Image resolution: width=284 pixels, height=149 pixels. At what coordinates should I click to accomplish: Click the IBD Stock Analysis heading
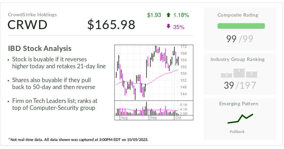pyautogui.click(x=40, y=49)
